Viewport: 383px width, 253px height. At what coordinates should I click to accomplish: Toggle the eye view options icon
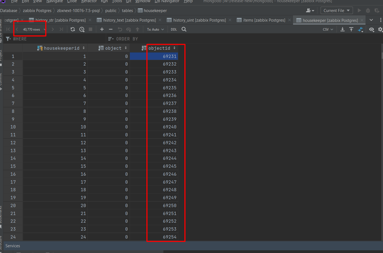(372, 29)
